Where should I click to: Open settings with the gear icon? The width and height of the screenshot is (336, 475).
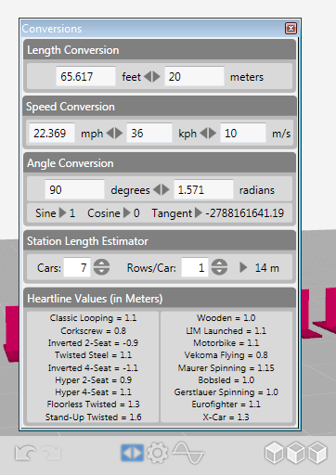click(158, 453)
